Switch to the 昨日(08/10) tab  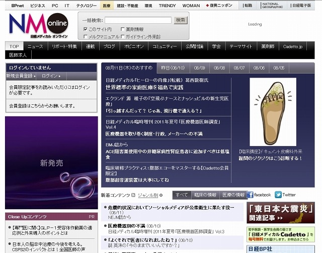pyautogui.click(x=173, y=68)
